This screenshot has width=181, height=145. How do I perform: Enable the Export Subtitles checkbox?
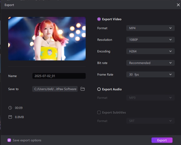[x=99, y=112]
